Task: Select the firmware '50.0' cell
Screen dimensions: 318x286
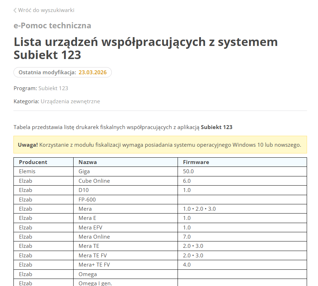Action: pyautogui.click(x=242, y=171)
